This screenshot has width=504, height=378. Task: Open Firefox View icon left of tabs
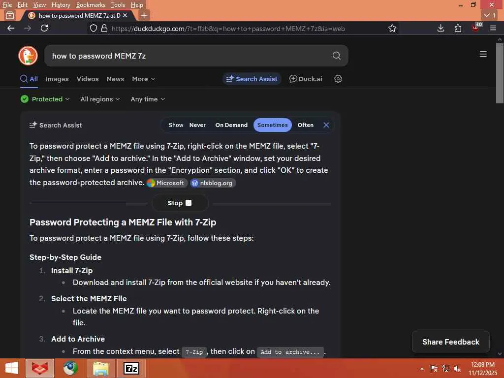point(10,15)
